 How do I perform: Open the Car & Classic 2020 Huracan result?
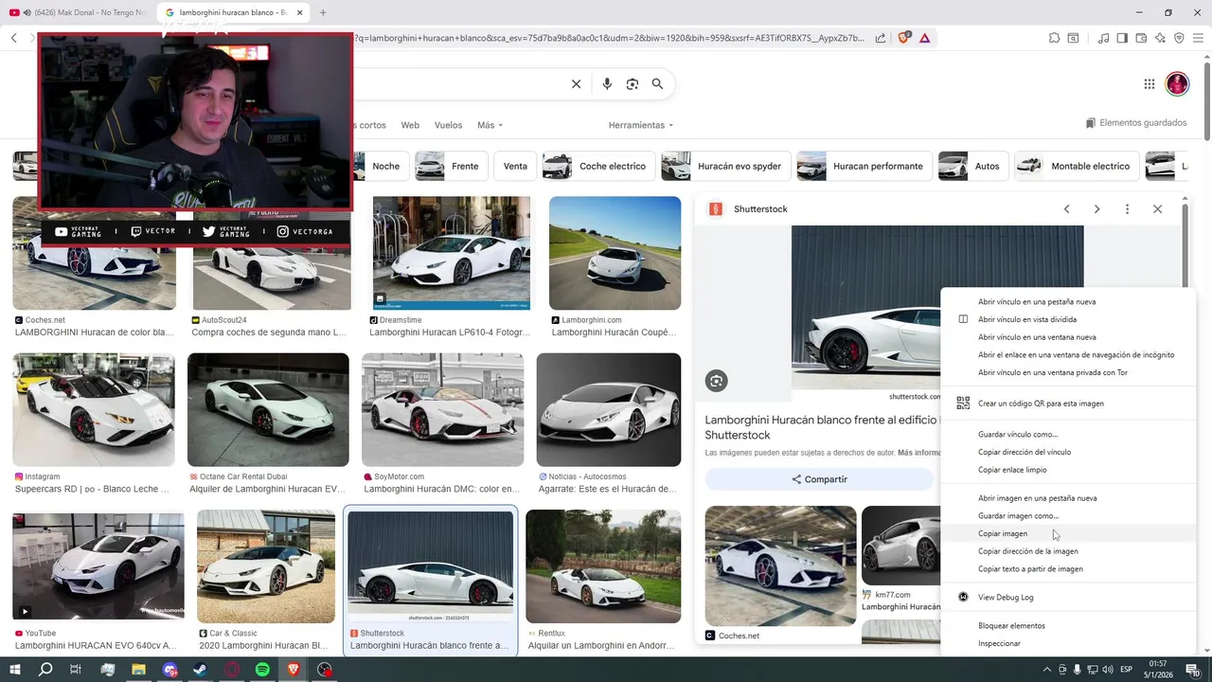coord(266,566)
